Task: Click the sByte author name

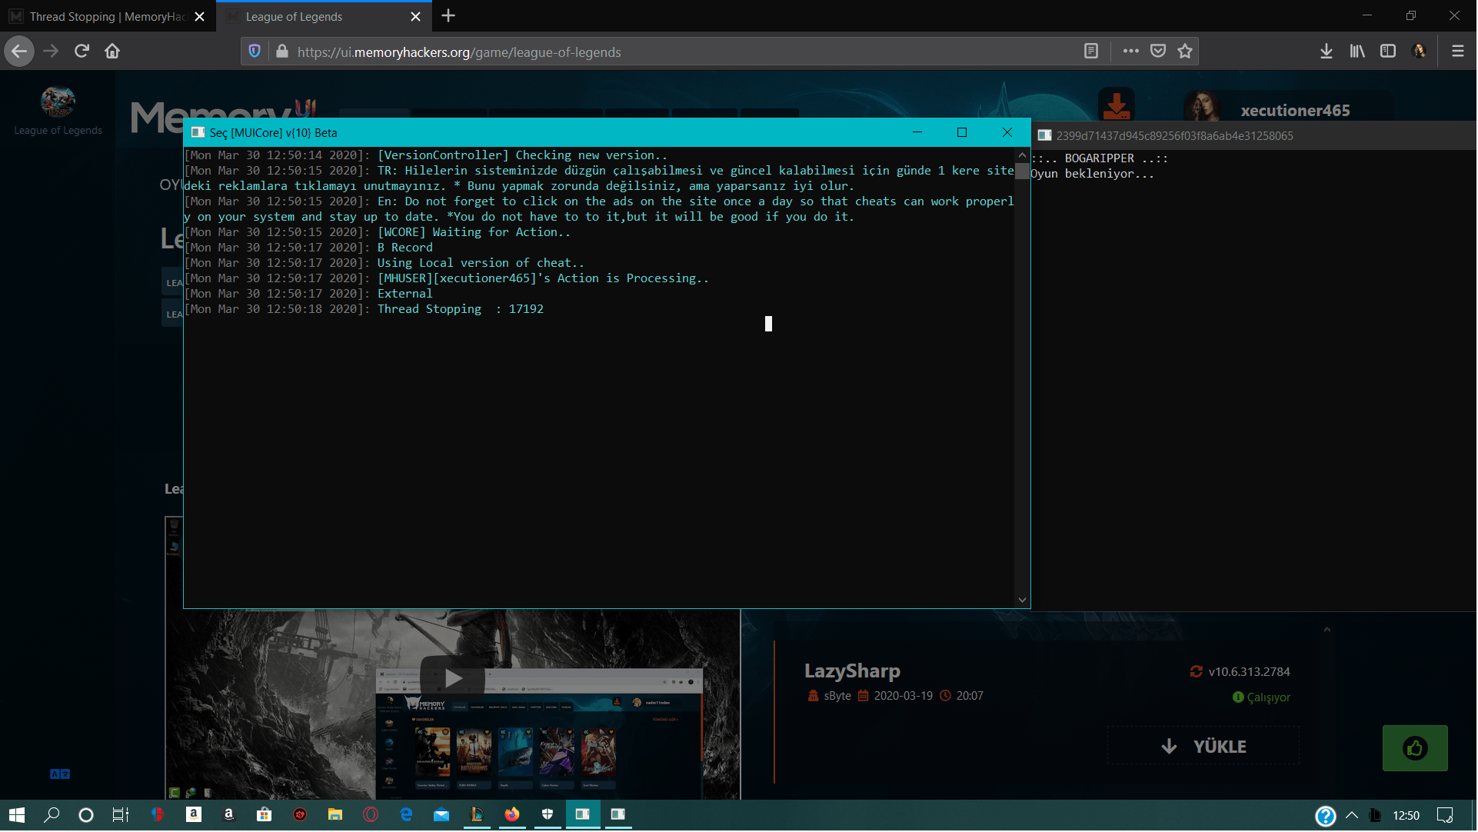Action: pos(837,696)
